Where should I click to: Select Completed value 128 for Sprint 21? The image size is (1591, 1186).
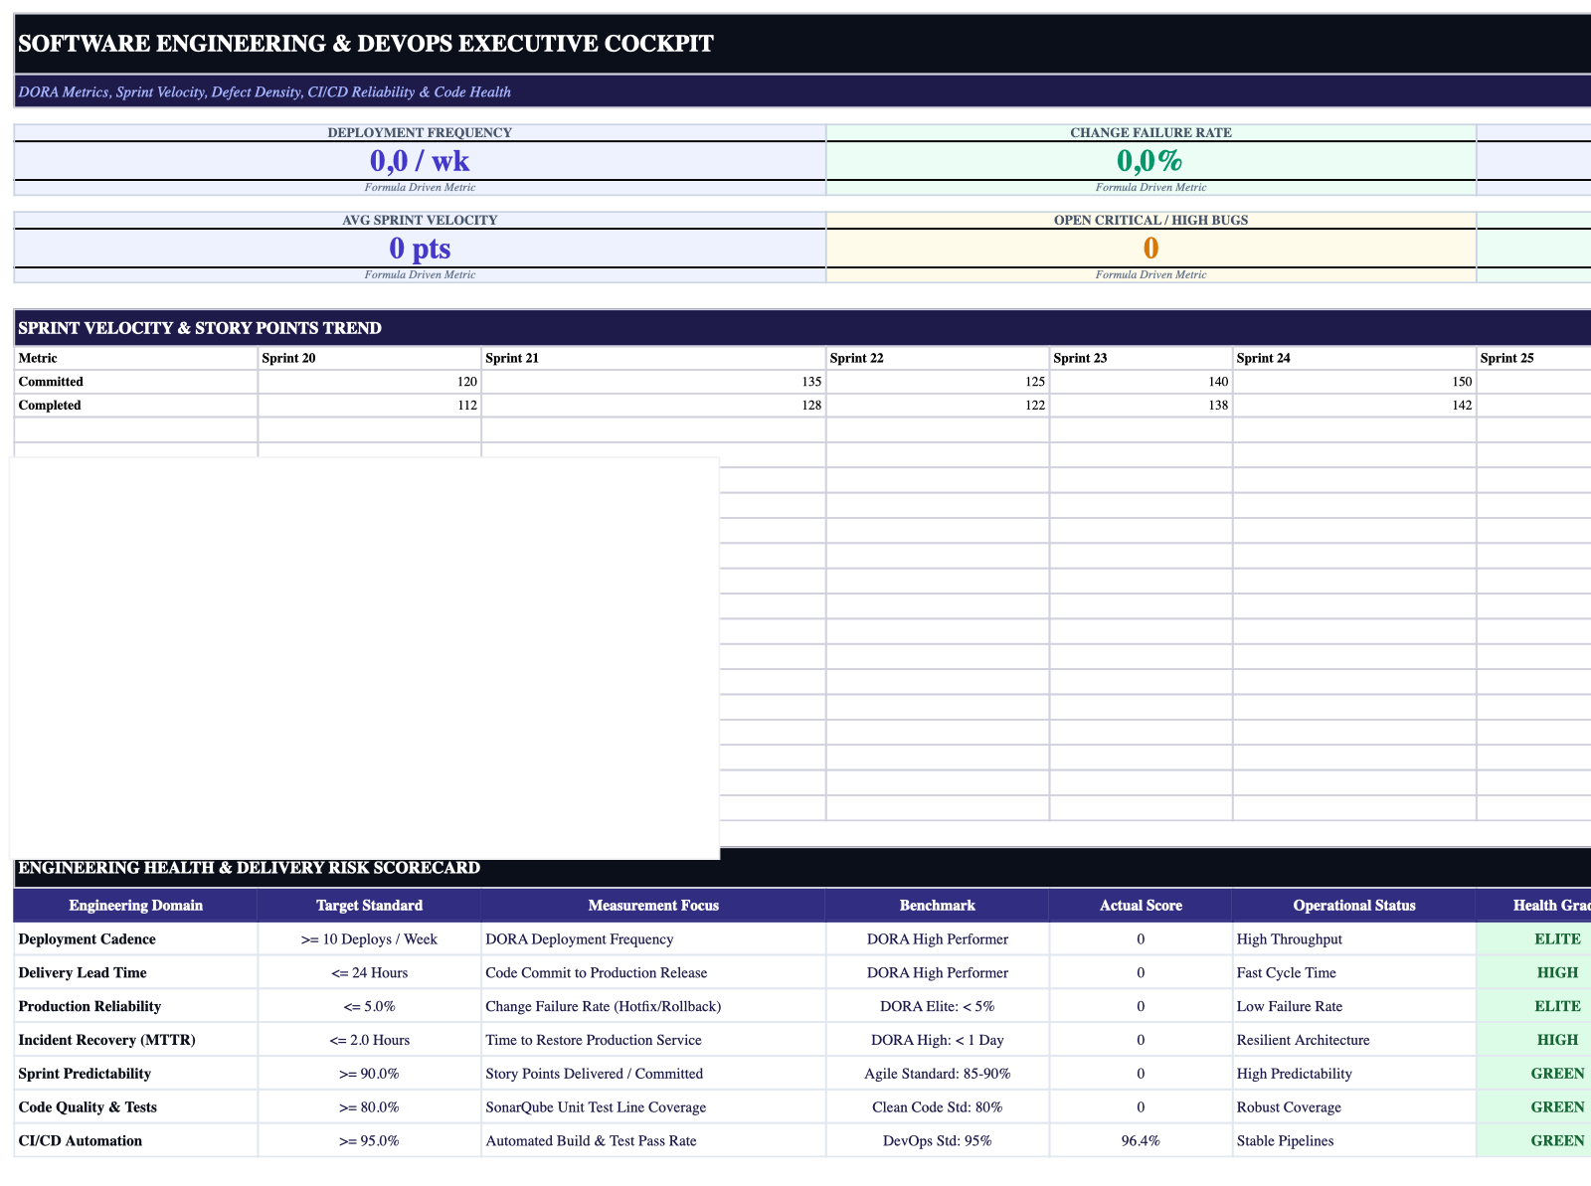point(653,406)
